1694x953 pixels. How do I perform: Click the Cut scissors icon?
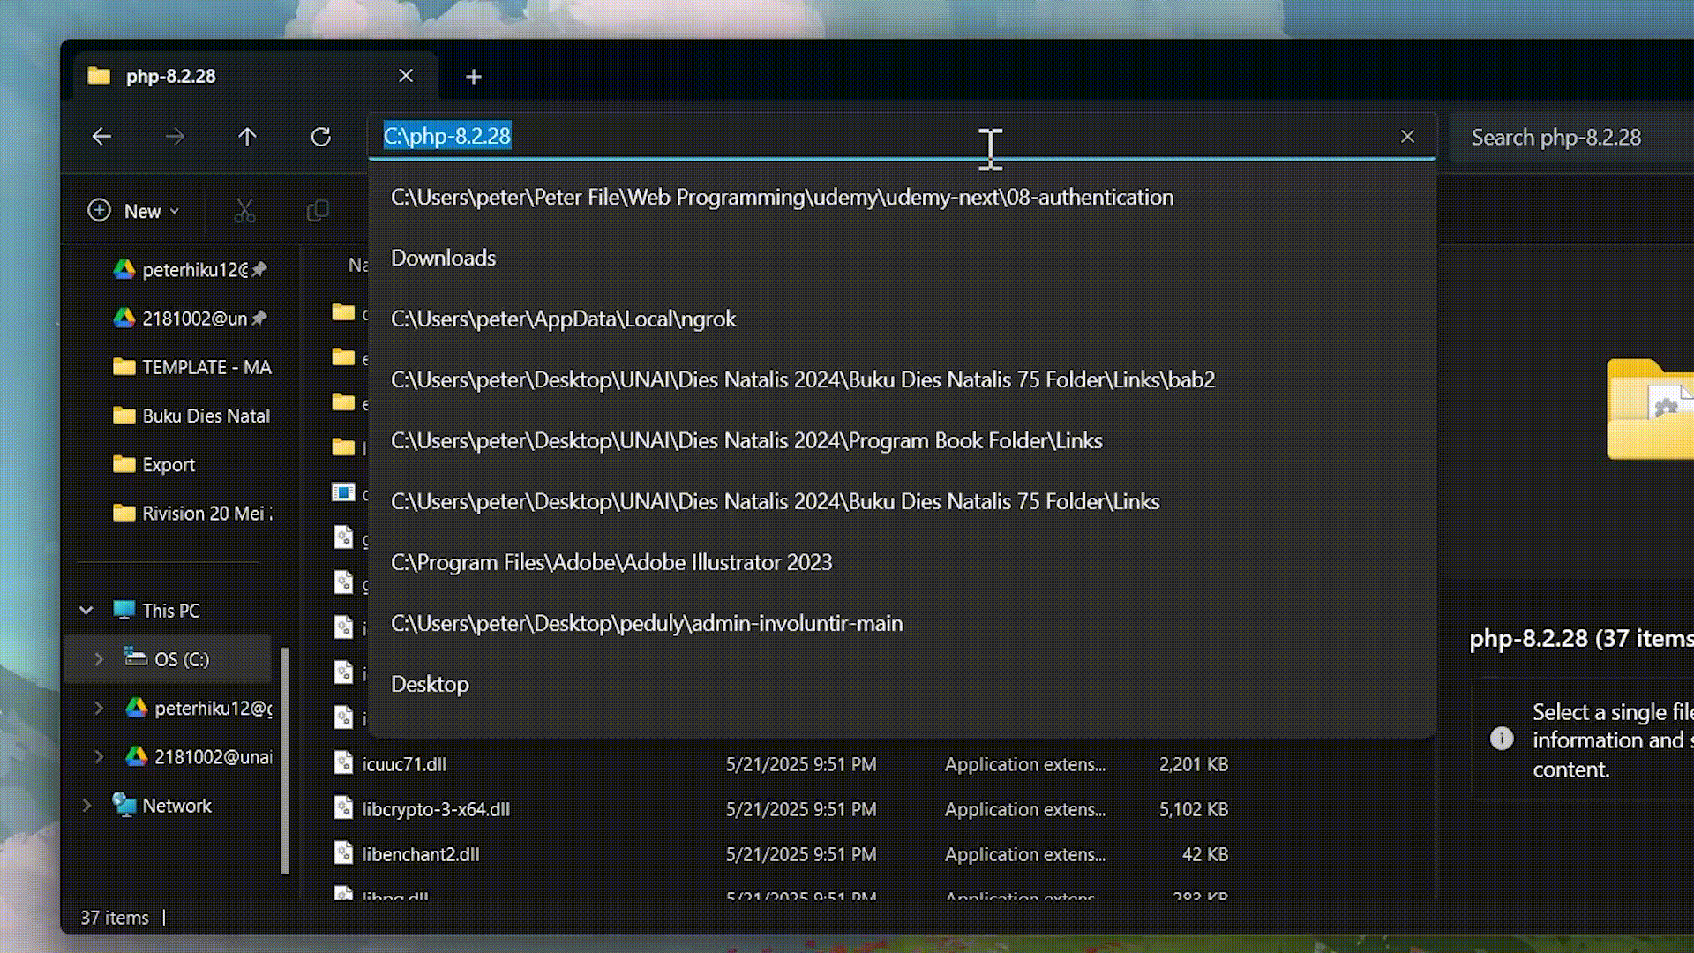[244, 211]
